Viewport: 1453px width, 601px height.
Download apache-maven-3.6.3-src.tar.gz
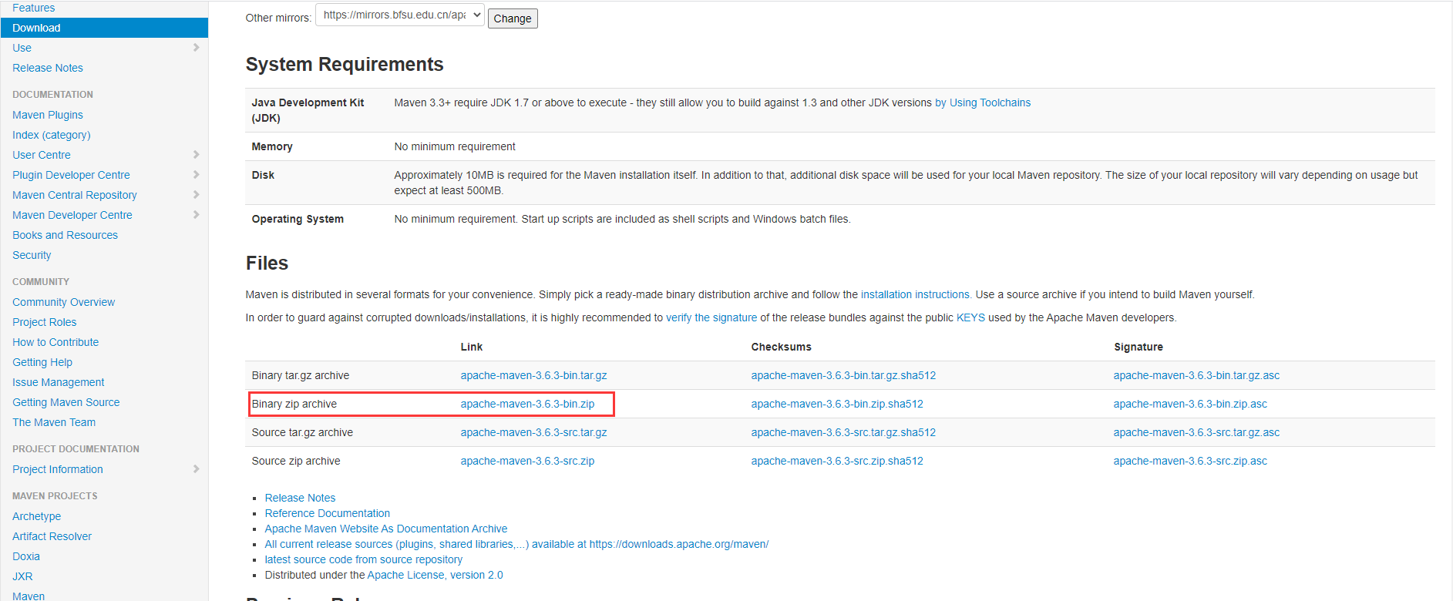click(x=534, y=432)
